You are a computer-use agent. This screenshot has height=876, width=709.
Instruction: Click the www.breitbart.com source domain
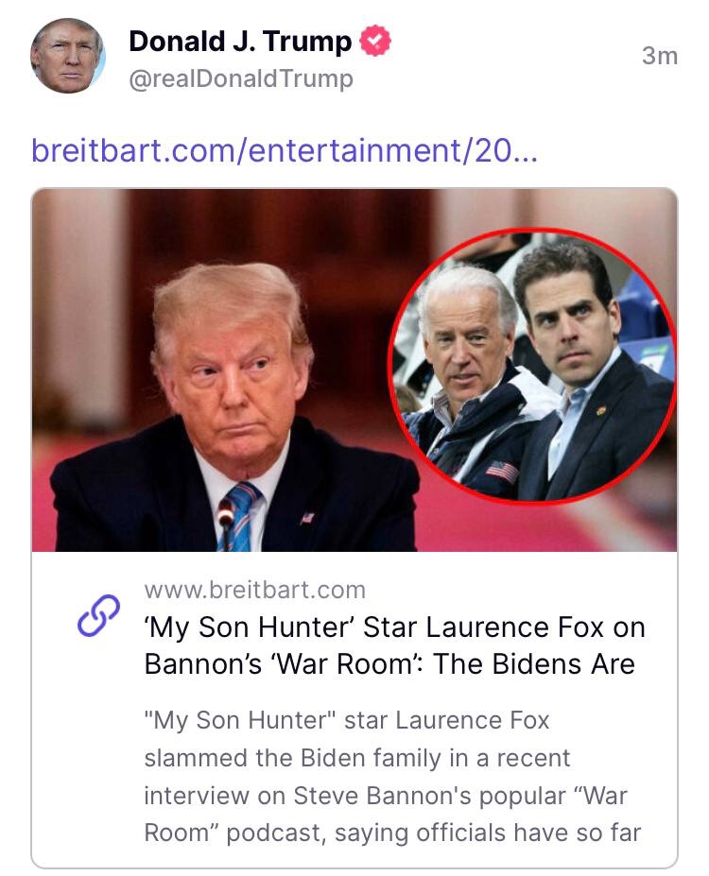(x=254, y=591)
